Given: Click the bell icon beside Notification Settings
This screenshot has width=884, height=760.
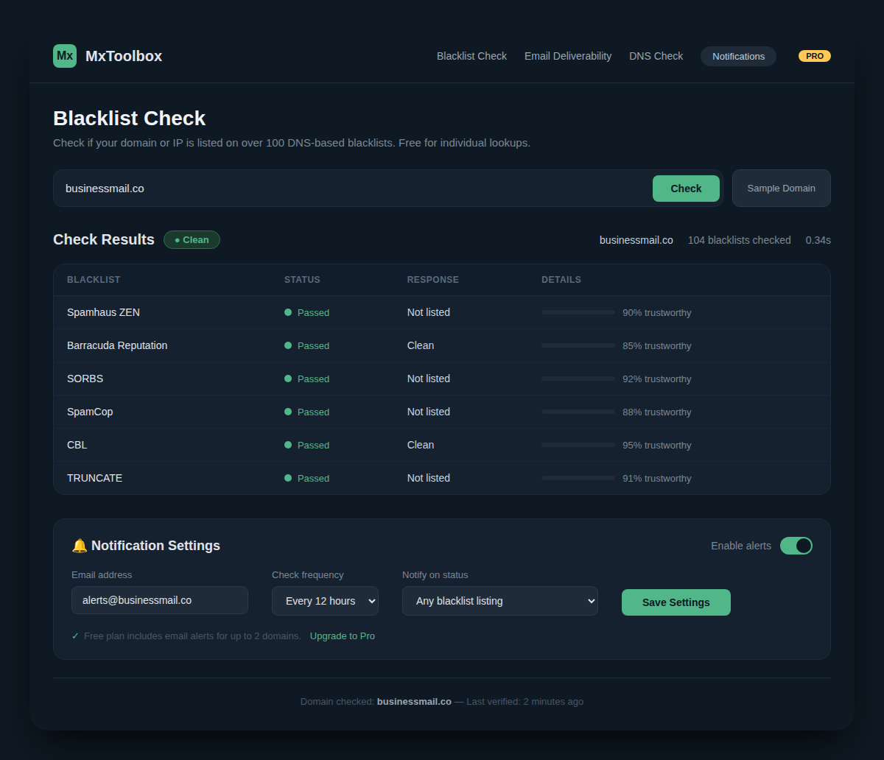Looking at the screenshot, I should coord(80,546).
